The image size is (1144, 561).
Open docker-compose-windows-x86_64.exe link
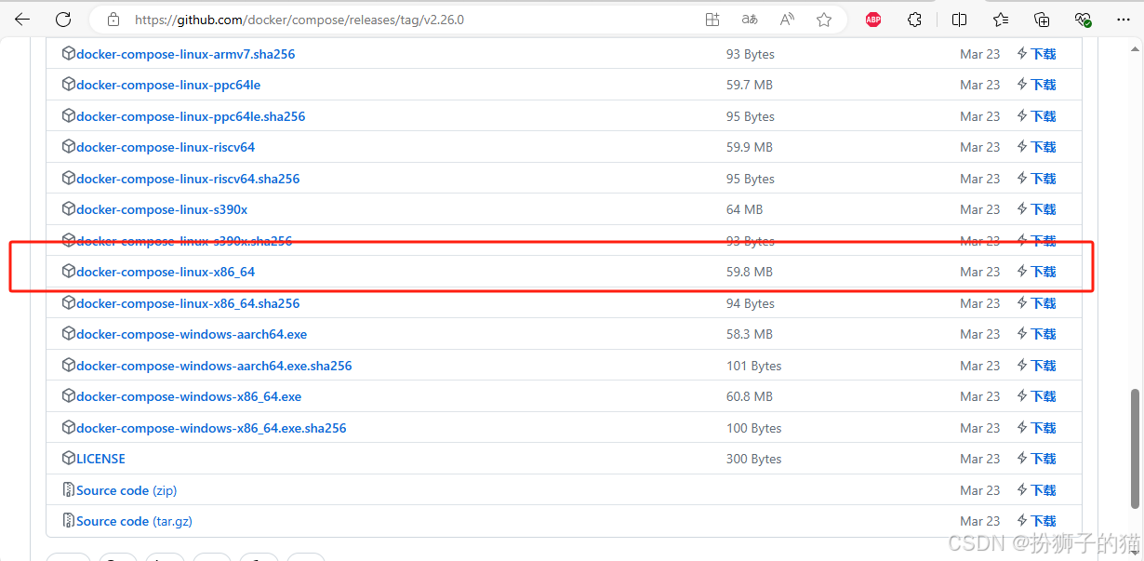(x=189, y=396)
